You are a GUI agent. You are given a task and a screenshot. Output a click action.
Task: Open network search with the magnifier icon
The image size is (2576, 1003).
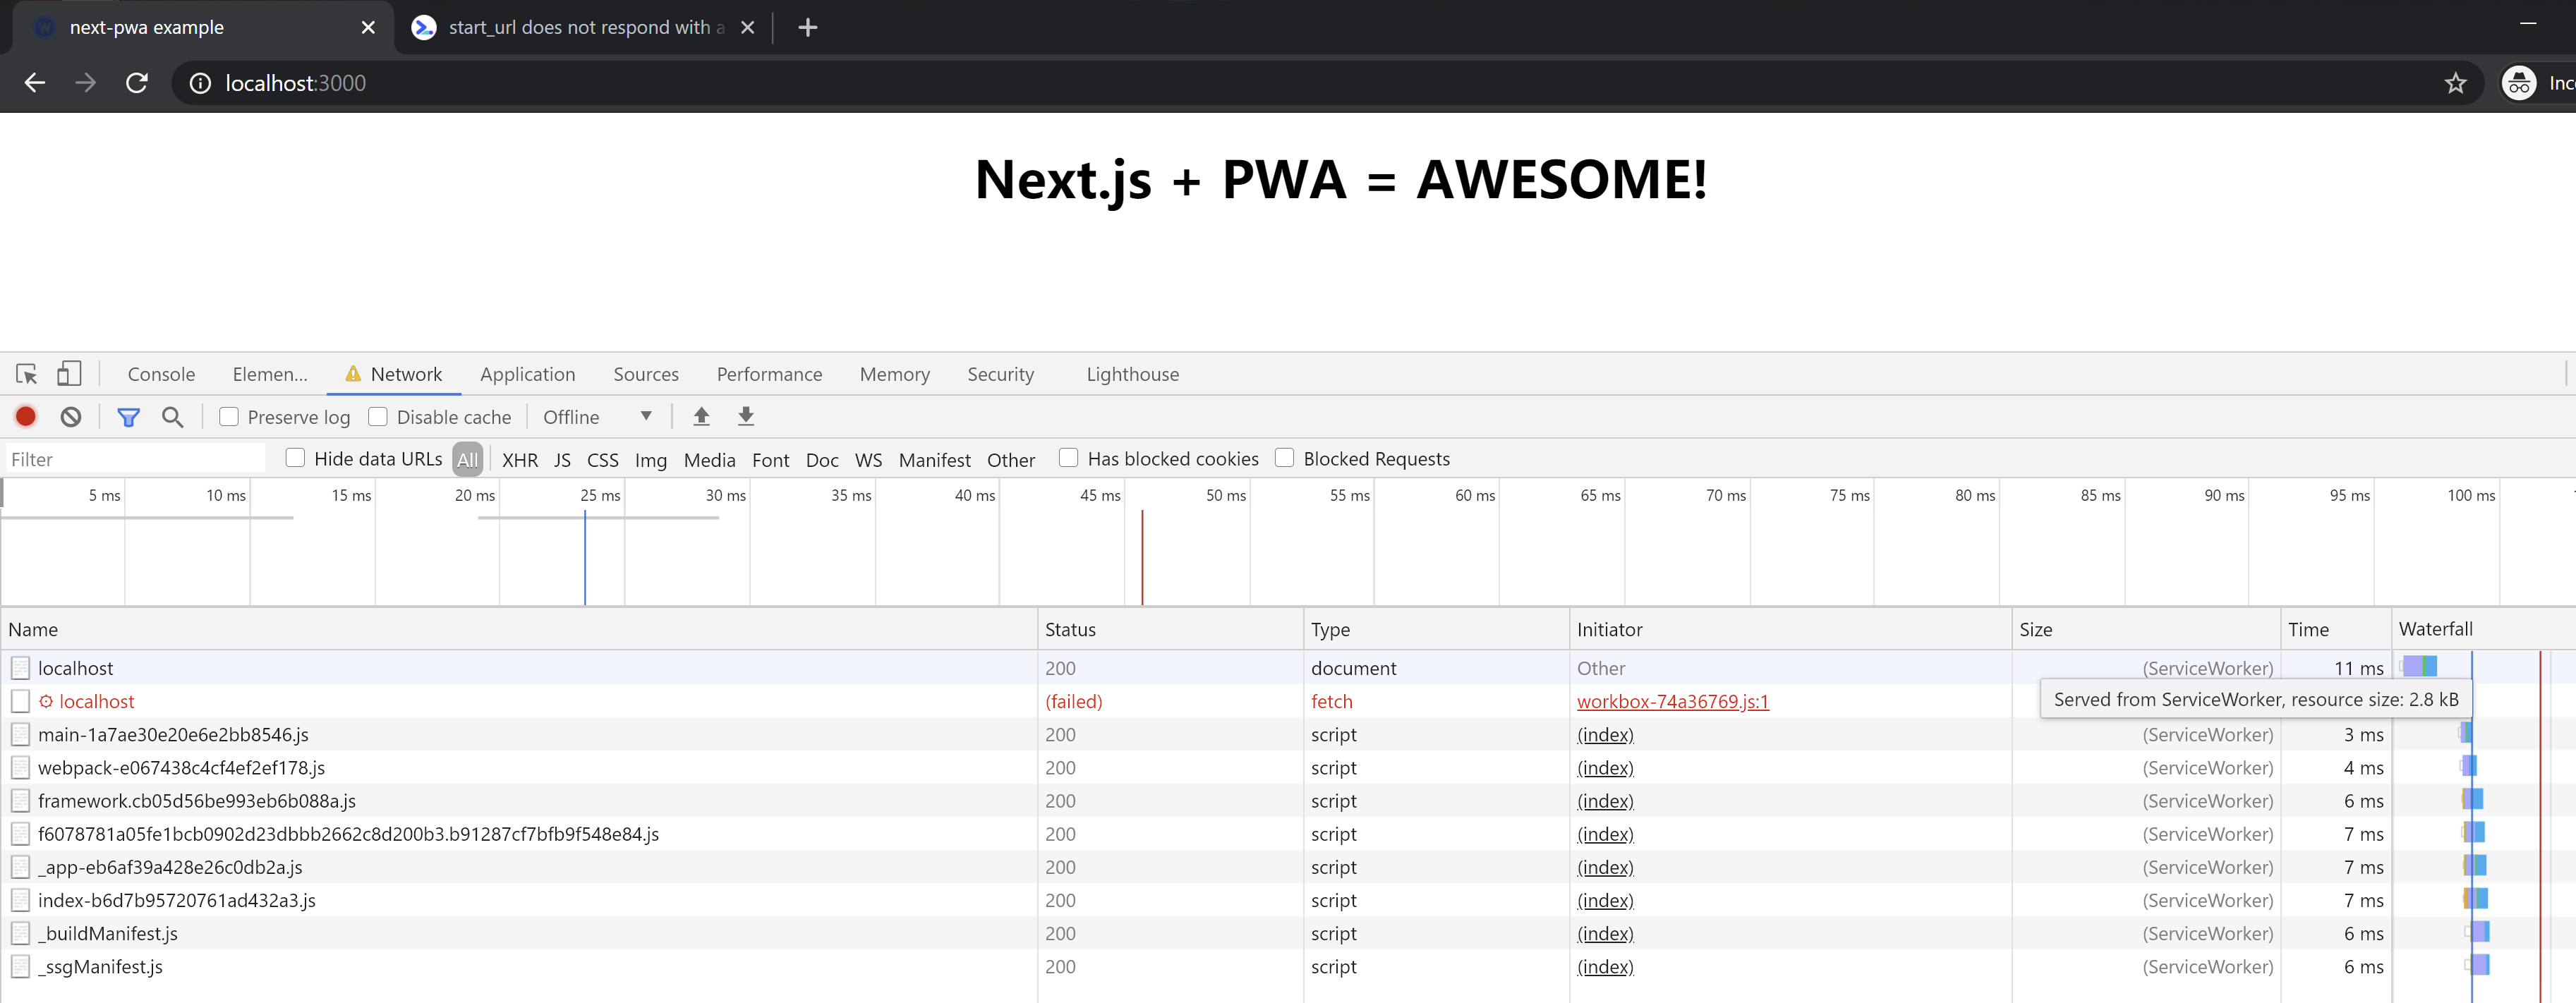pyautogui.click(x=172, y=416)
